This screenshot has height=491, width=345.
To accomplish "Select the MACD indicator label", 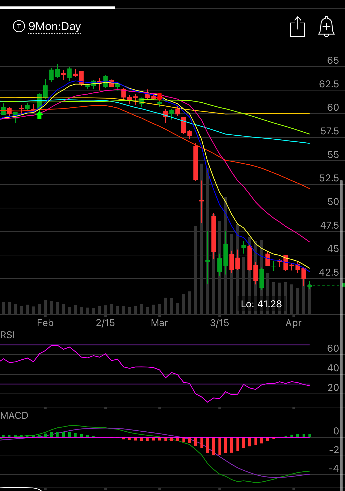I will click(14, 416).
